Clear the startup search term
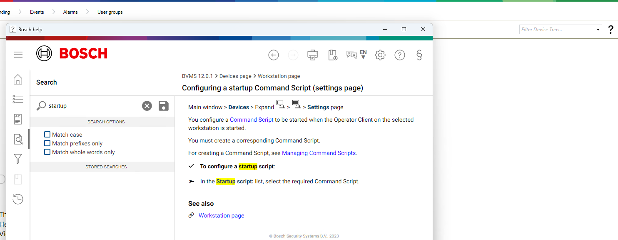Viewport: 618px width, 240px height. point(147,106)
